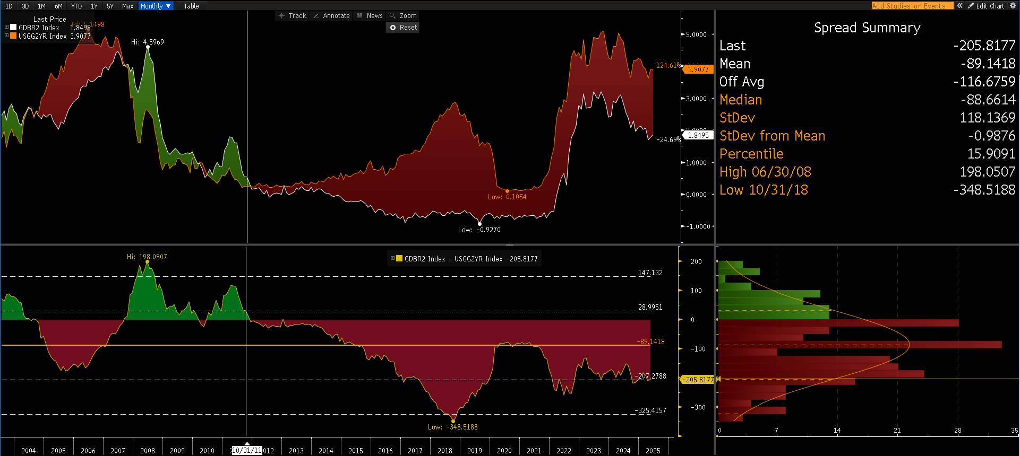Click the orange USGG2YR Index color swatch
This screenshot has height=456, width=1020.
point(13,36)
